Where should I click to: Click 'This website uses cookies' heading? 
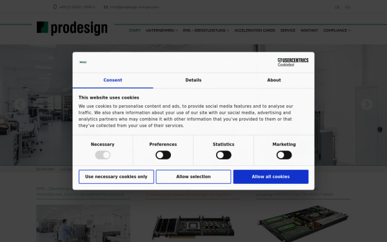[x=109, y=97]
